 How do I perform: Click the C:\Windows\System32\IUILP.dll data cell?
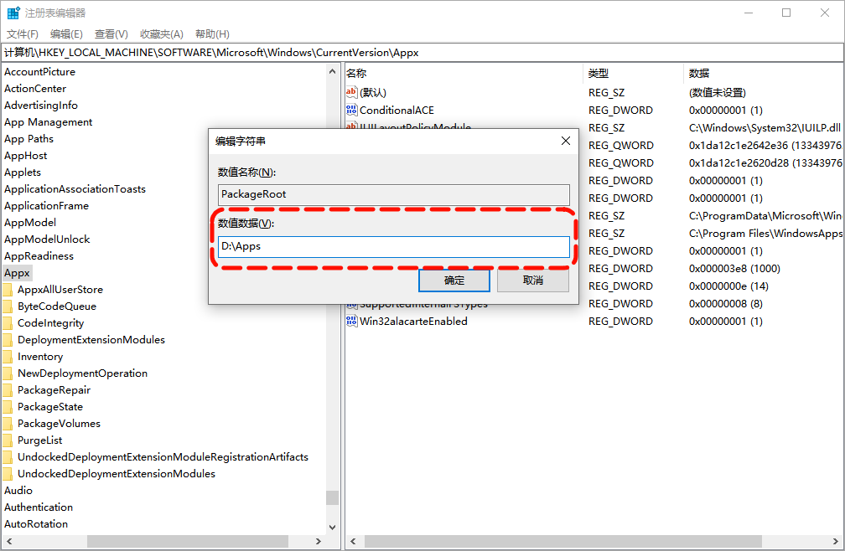pos(765,127)
